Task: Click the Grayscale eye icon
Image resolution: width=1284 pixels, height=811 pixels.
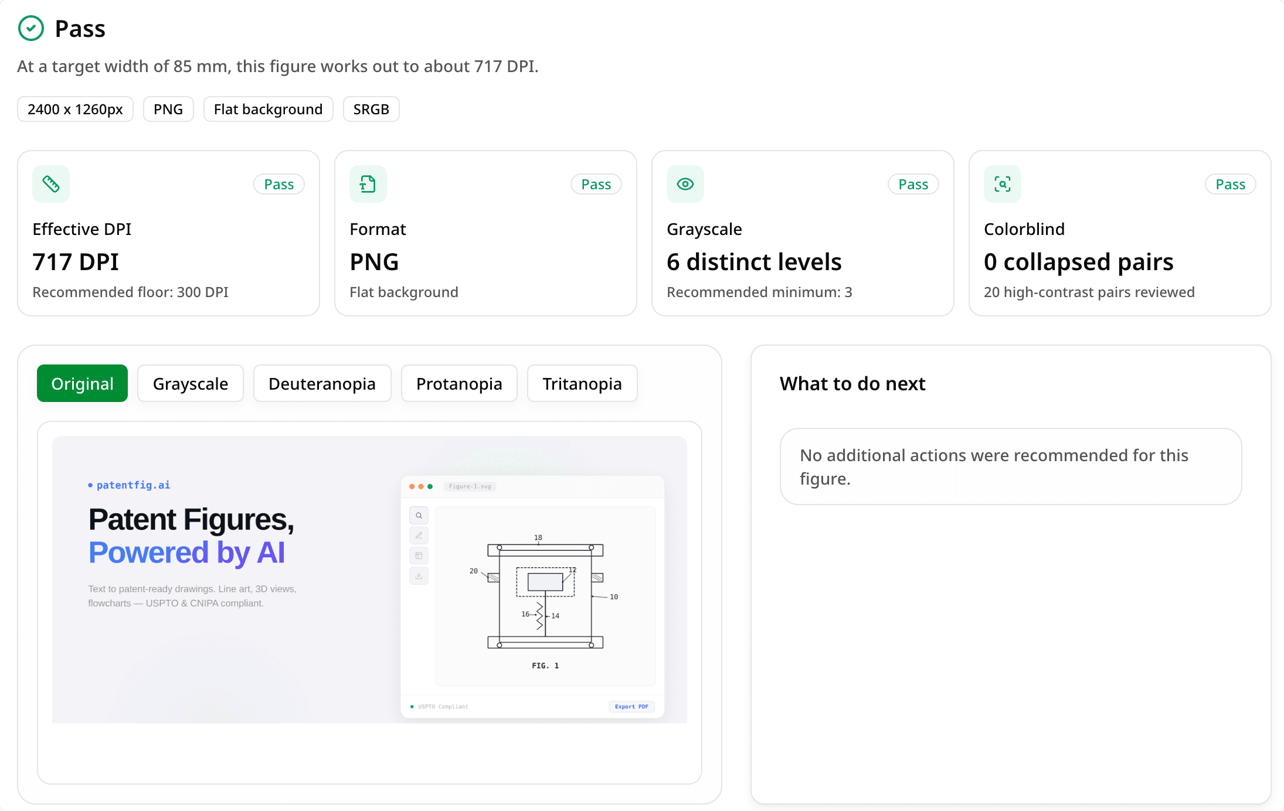Action: click(685, 184)
